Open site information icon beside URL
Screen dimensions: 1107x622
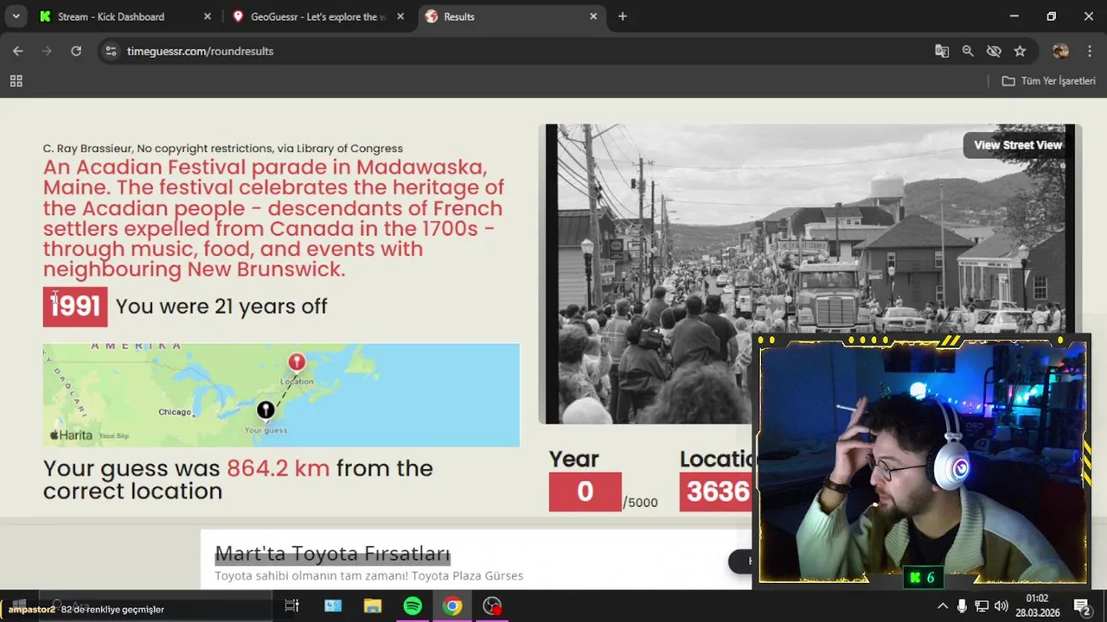point(111,51)
